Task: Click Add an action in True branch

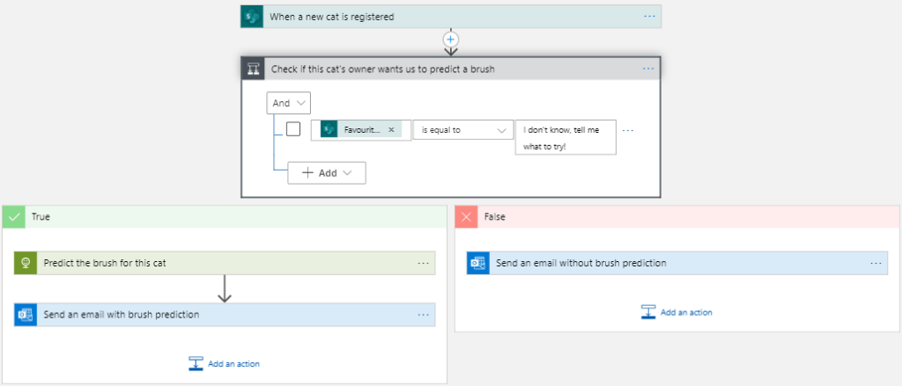Action: pyautogui.click(x=225, y=363)
